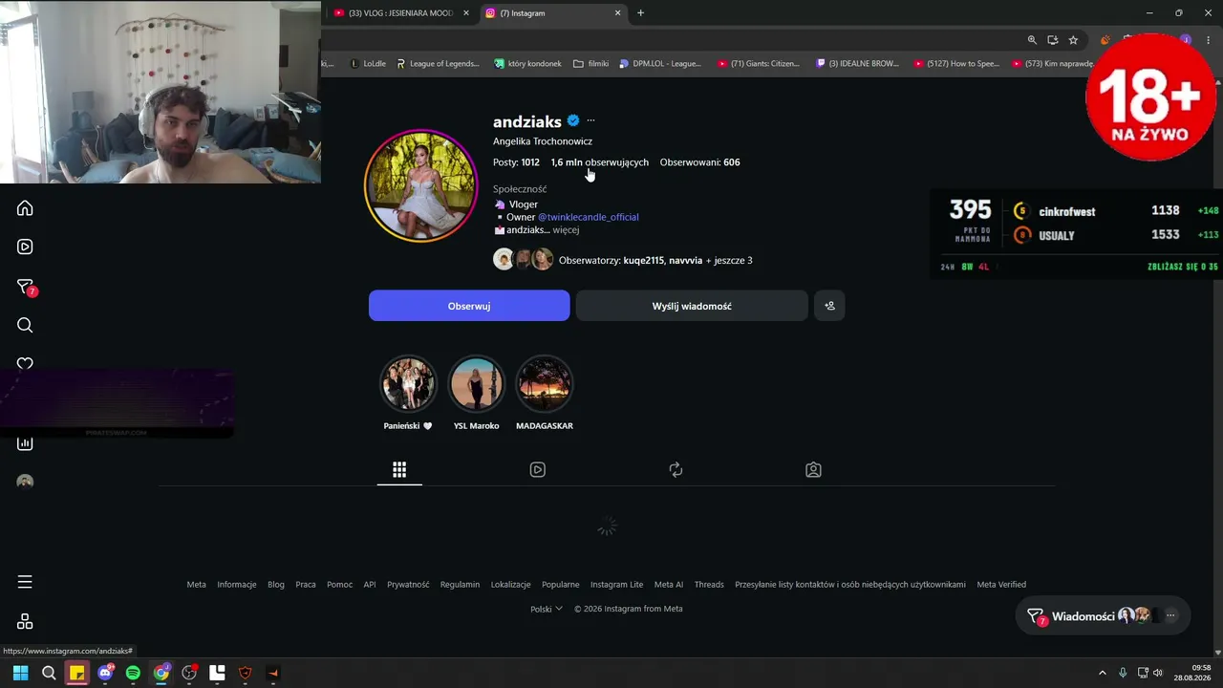Open Windows taskbar search
This screenshot has height=688, width=1223.
pos(49,673)
